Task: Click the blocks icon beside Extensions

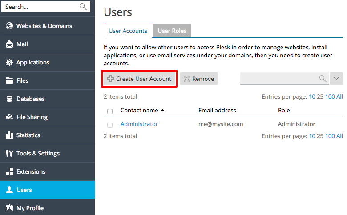Action: coord(9,171)
